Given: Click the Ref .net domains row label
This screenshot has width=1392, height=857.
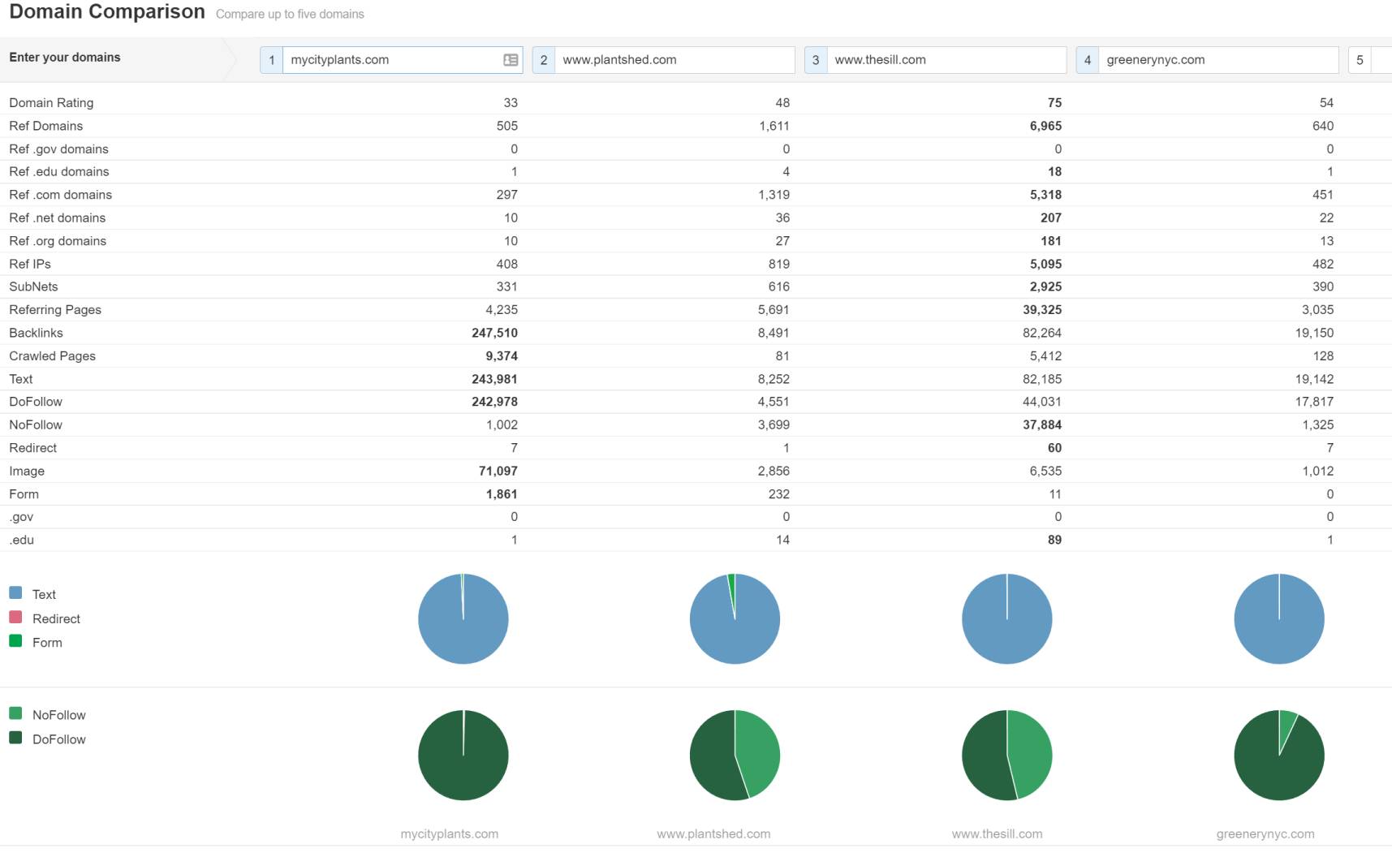Looking at the screenshot, I should pos(58,218).
